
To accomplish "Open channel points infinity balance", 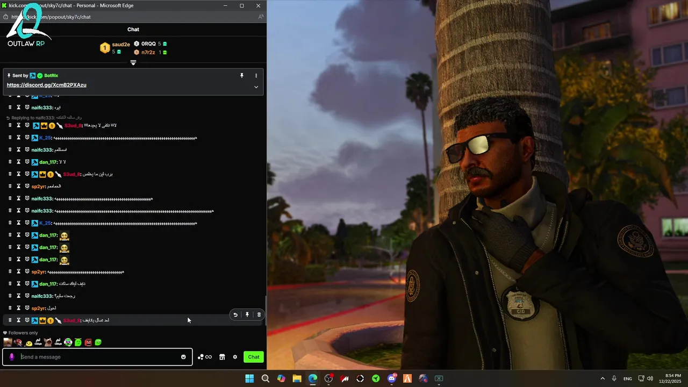I will pos(205,357).
